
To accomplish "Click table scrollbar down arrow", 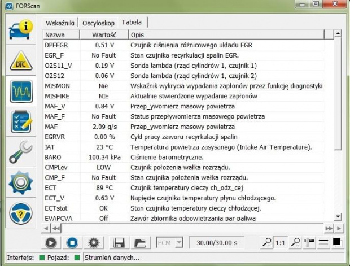I will click(x=338, y=216).
